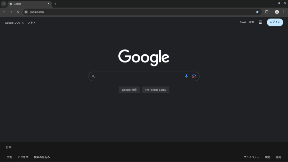Open the Chrome three-dot menu

[283, 12]
